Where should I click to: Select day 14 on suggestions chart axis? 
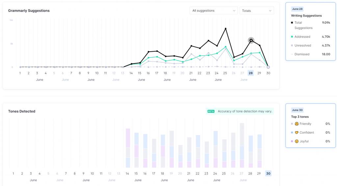coord(131,73)
